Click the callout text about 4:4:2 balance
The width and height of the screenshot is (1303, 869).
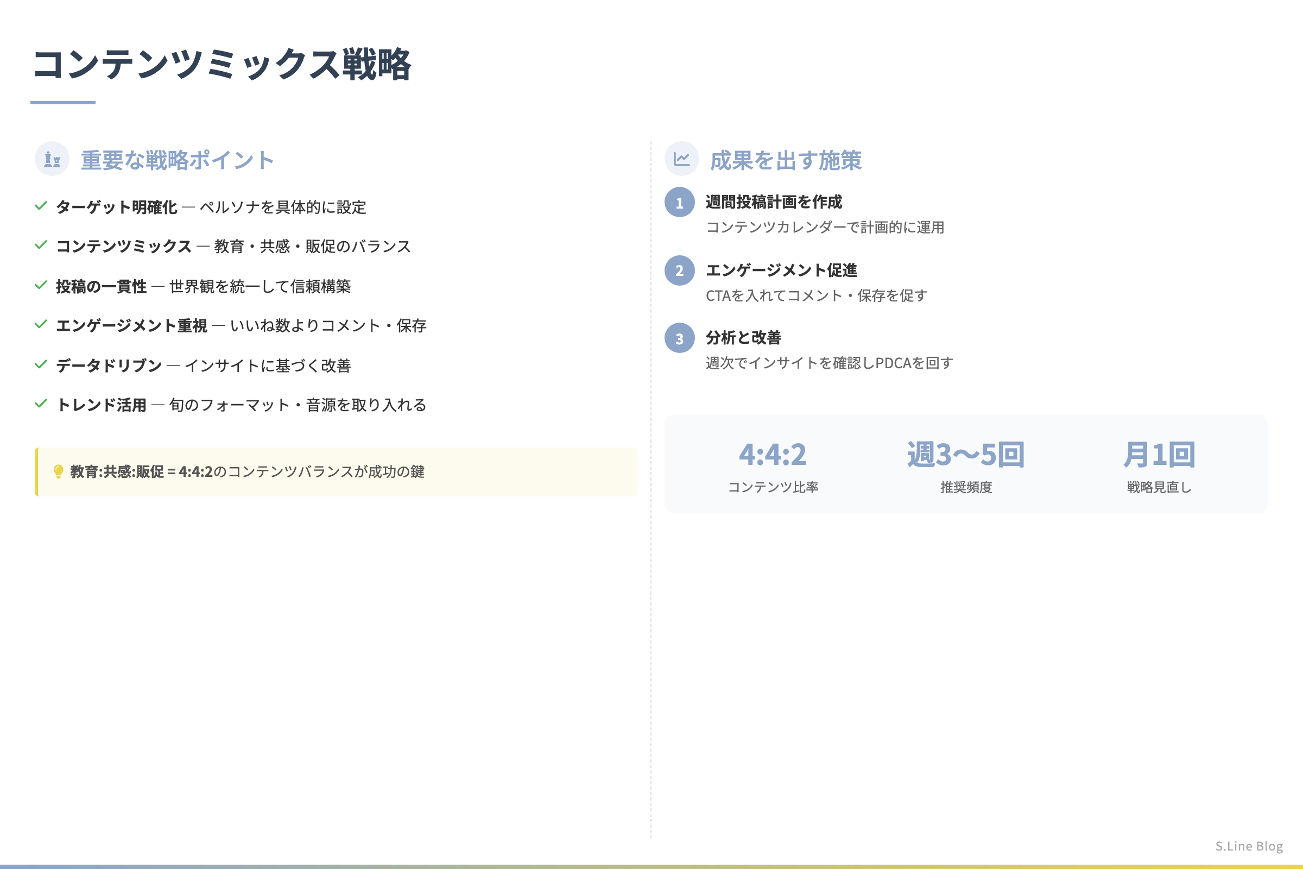pos(247,471)
